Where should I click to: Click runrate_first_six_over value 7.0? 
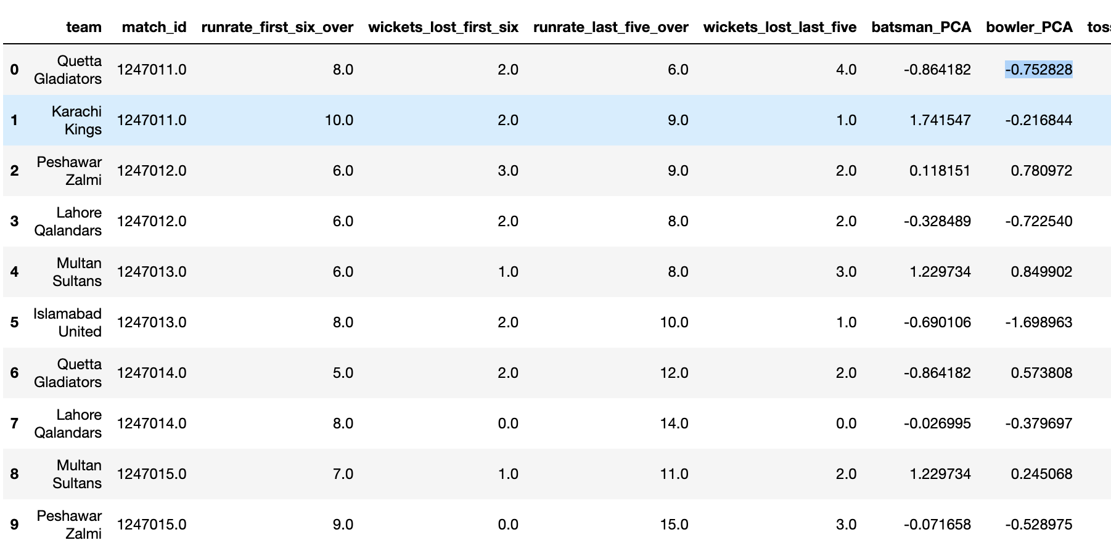(343, 474)
